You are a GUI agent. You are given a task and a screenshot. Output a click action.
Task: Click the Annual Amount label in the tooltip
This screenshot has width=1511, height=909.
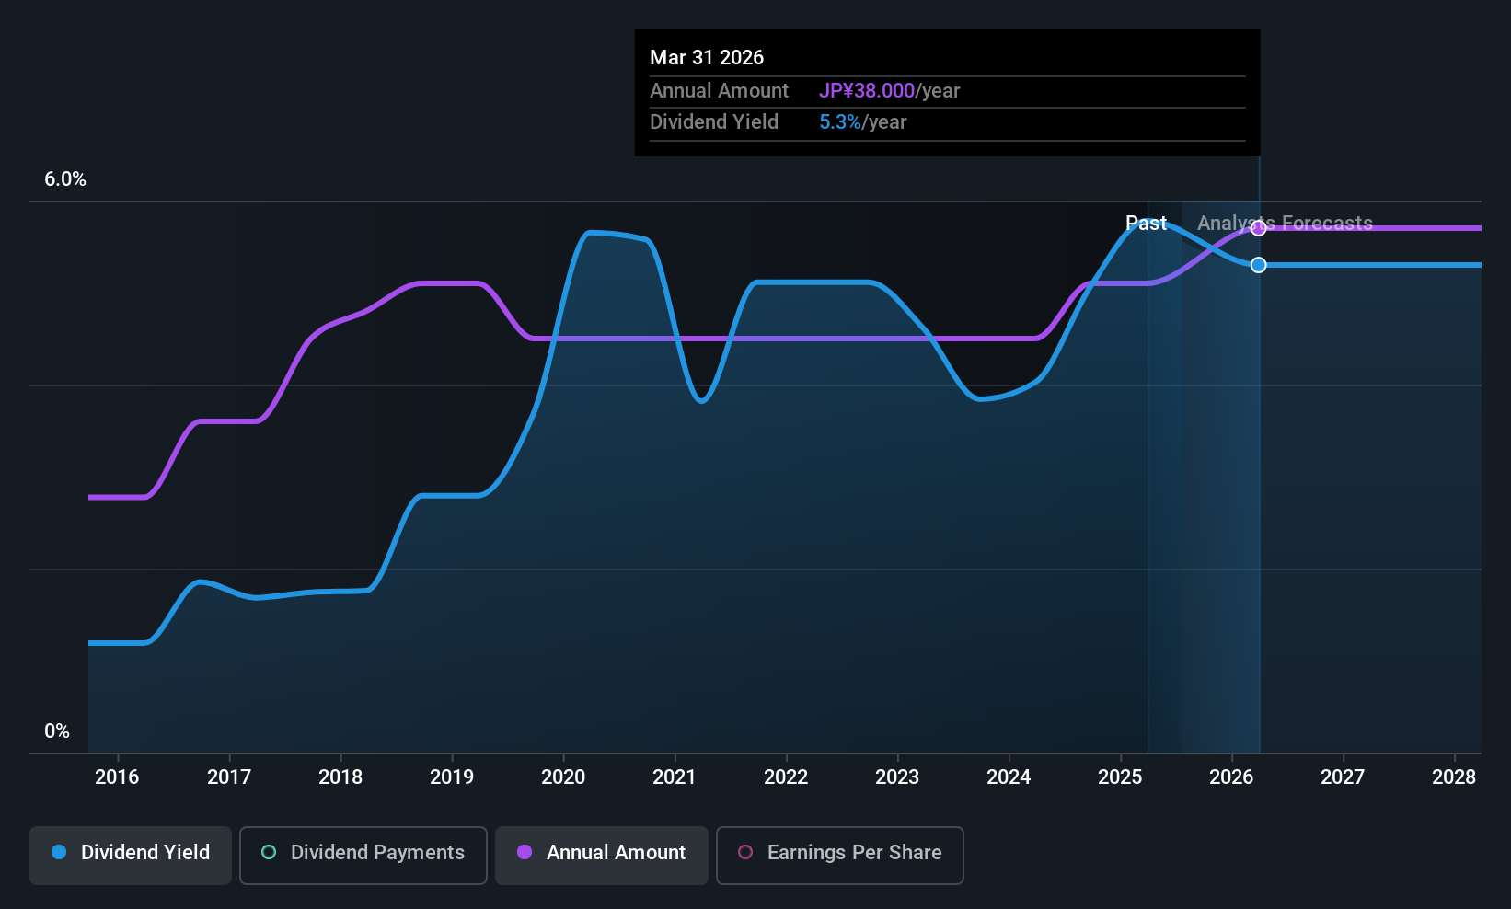point(719,91)
